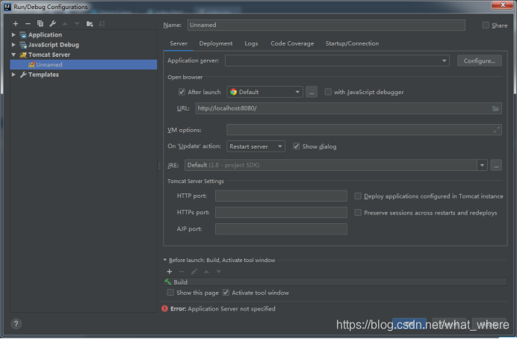This screenshot has width=517, height=339.
Task: Click the ellipsis button beside the browser dropdown
Action: 312,92
